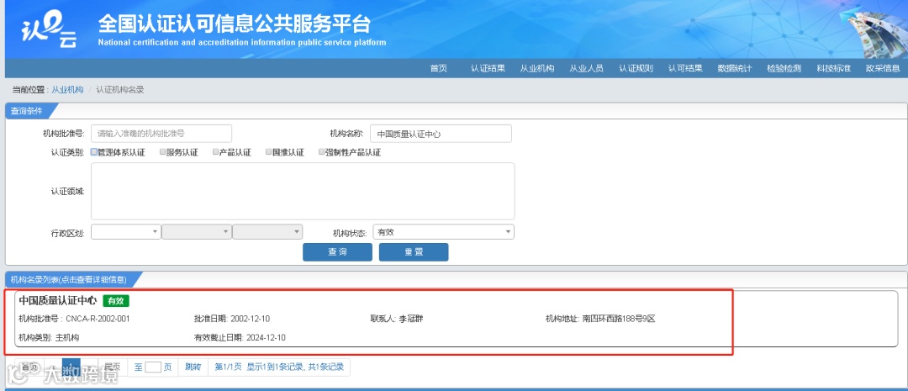This screenshot has width=908, height=391.
Task: Check the 管理体系认证 checkbox
Action: pyautogui.click(x=94, y=152)
